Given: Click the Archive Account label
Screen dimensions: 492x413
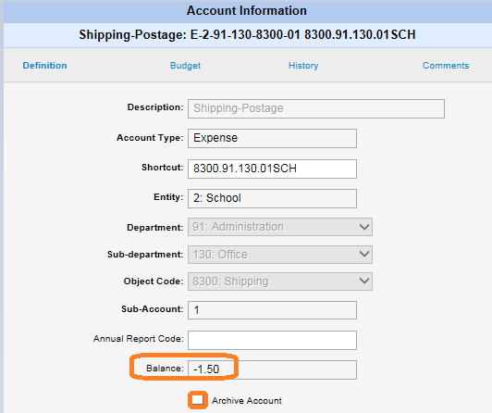Looking at the screenshot, I should tap(247, 400).
